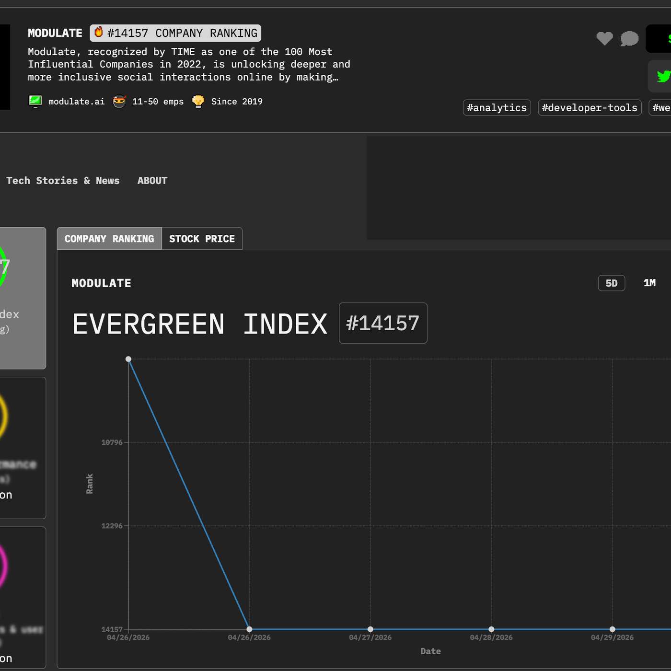671x671 pixels.
Task: Select the yellow ring performance card
Action: 23,448
